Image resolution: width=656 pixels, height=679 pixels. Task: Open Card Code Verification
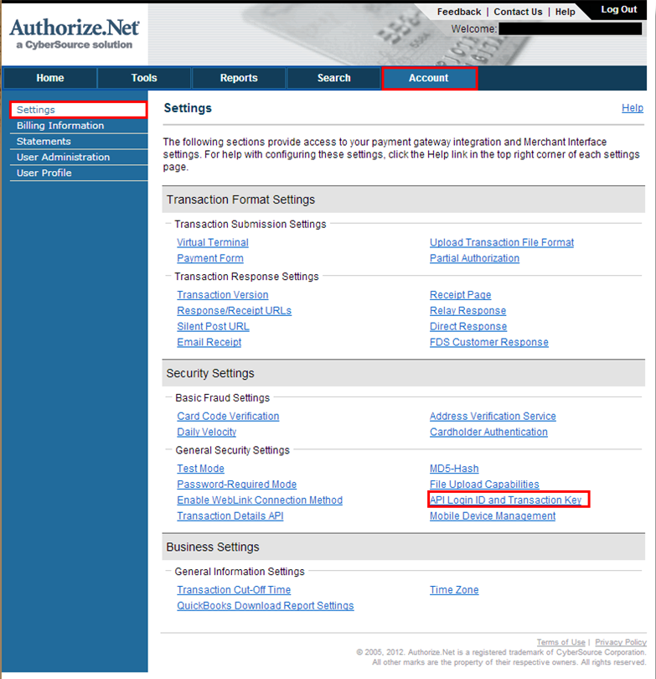click(228, 416)
